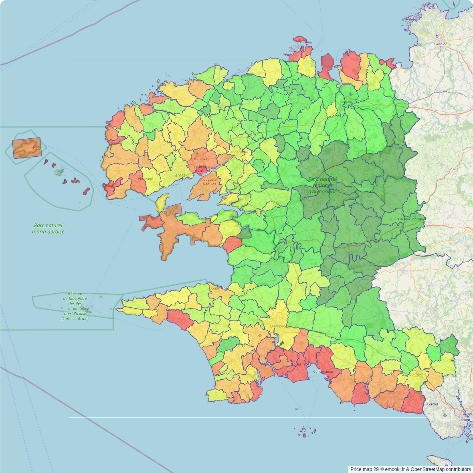Select the Quimper city label
The height and width of the screenshot is (473, 473).
[277, 326]
